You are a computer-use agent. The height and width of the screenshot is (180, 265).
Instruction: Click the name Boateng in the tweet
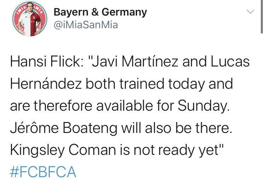pos(90,128)
